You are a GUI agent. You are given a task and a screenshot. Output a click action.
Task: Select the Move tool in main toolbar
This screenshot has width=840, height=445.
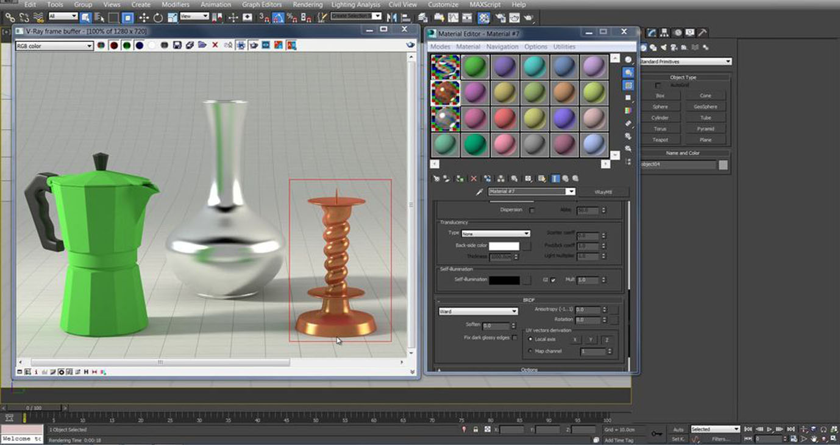144,18
